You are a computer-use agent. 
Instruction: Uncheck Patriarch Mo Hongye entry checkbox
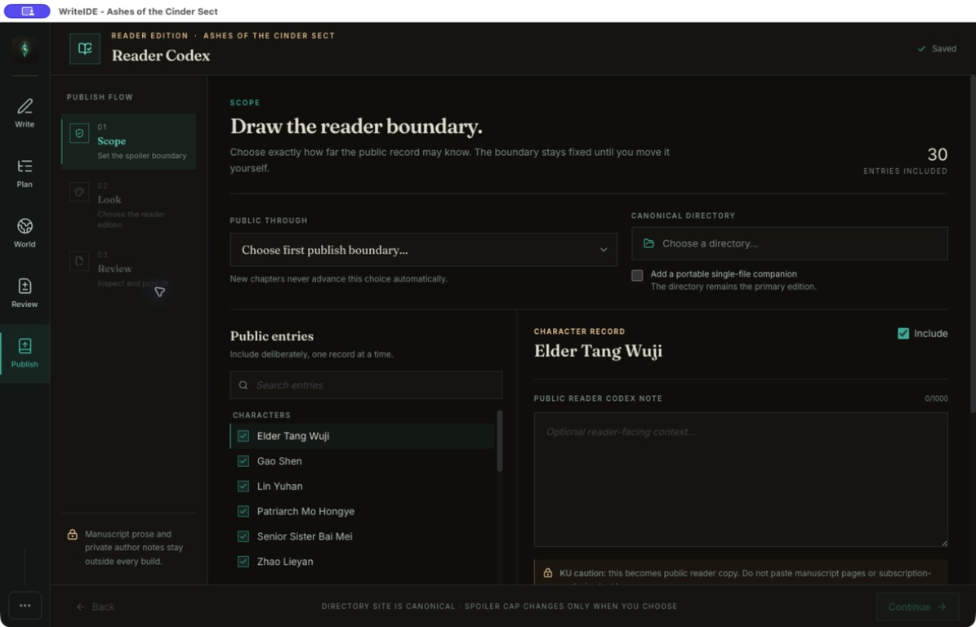(243, 511)
